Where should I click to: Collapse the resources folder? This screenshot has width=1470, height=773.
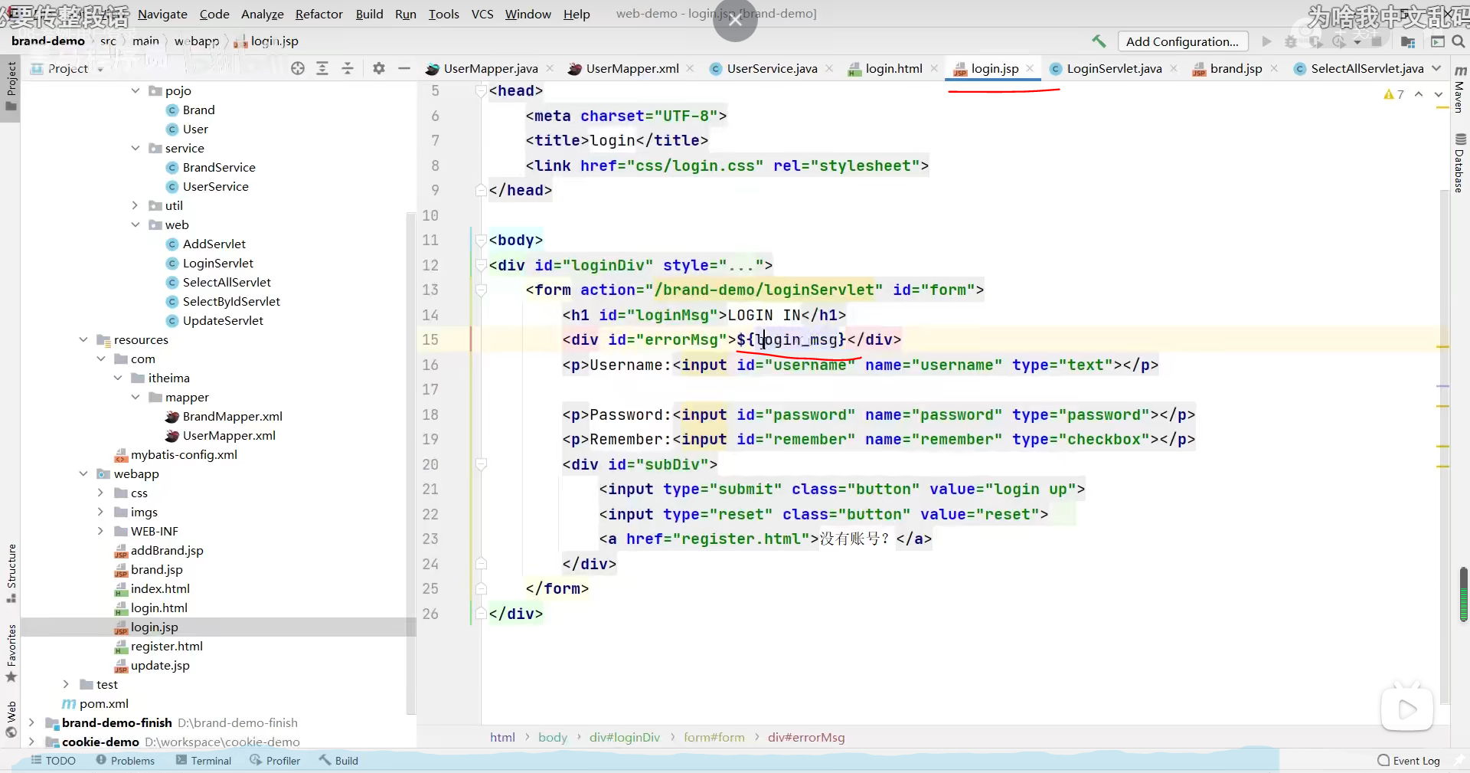(83, 339)
